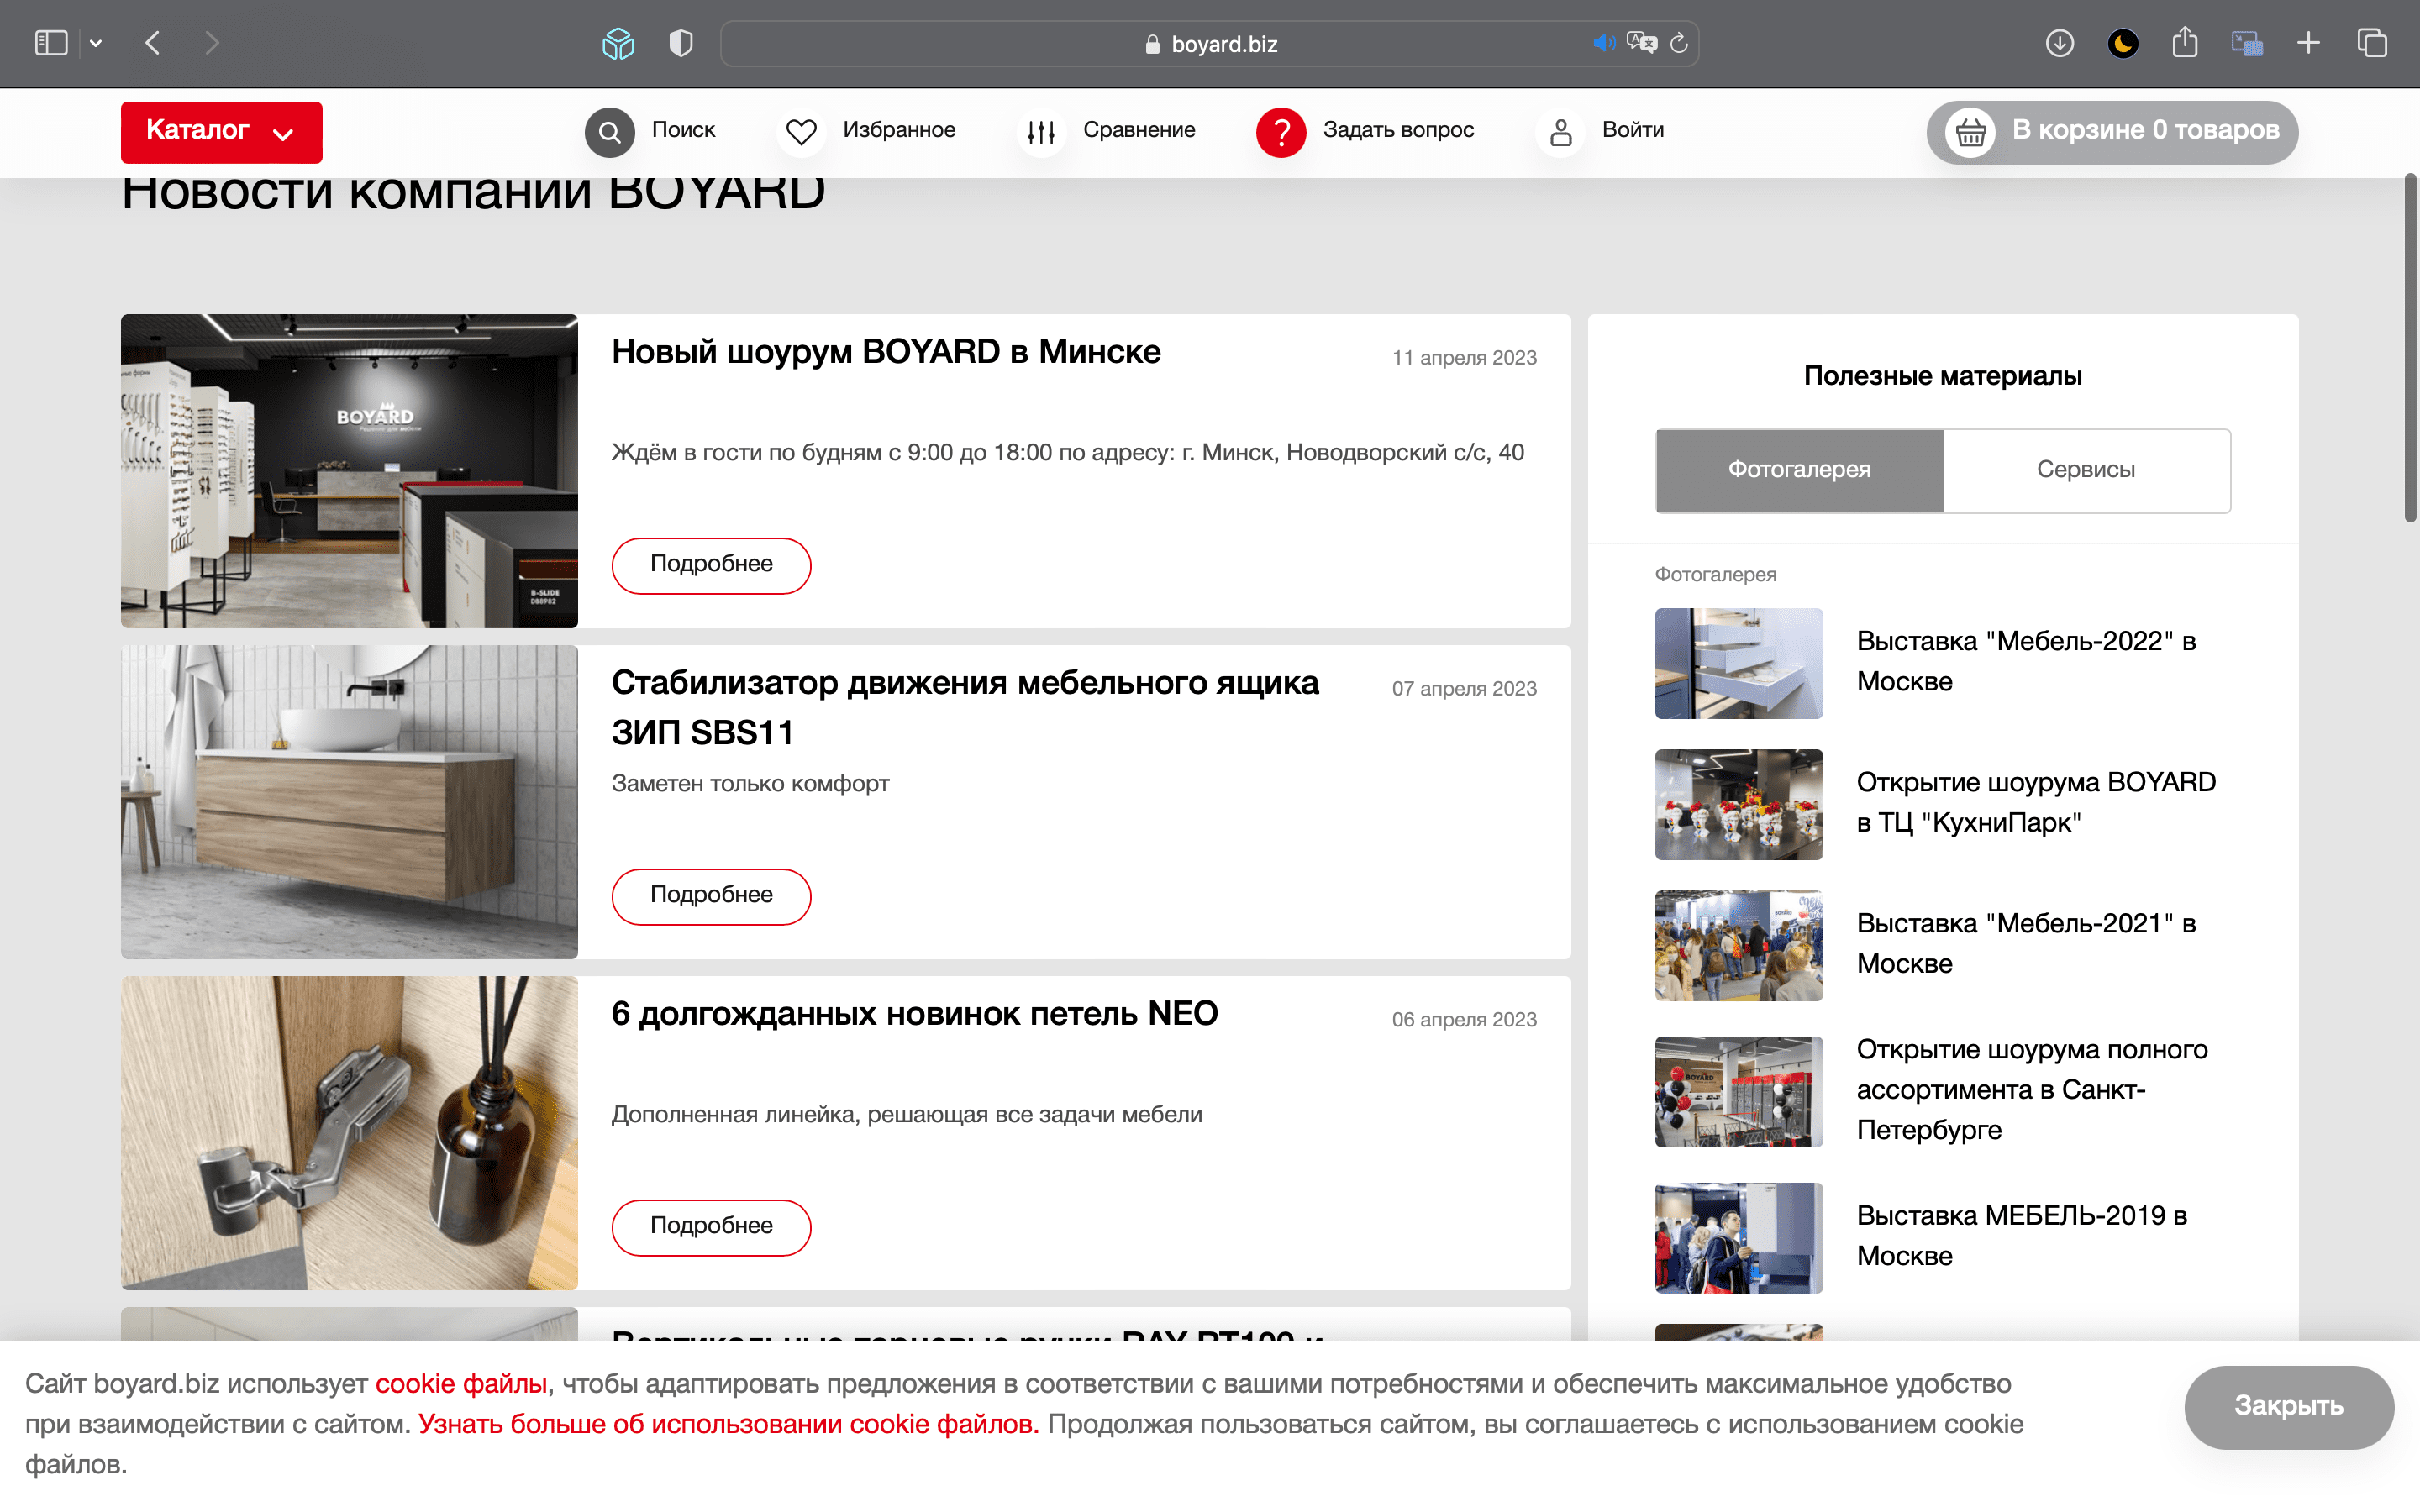Show the tab overview
2420x1512 pixels.
tap(2372, 43)
